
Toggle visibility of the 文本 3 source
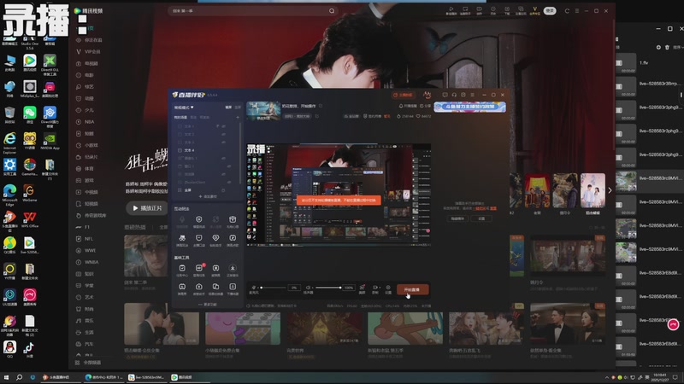point(224,143)
